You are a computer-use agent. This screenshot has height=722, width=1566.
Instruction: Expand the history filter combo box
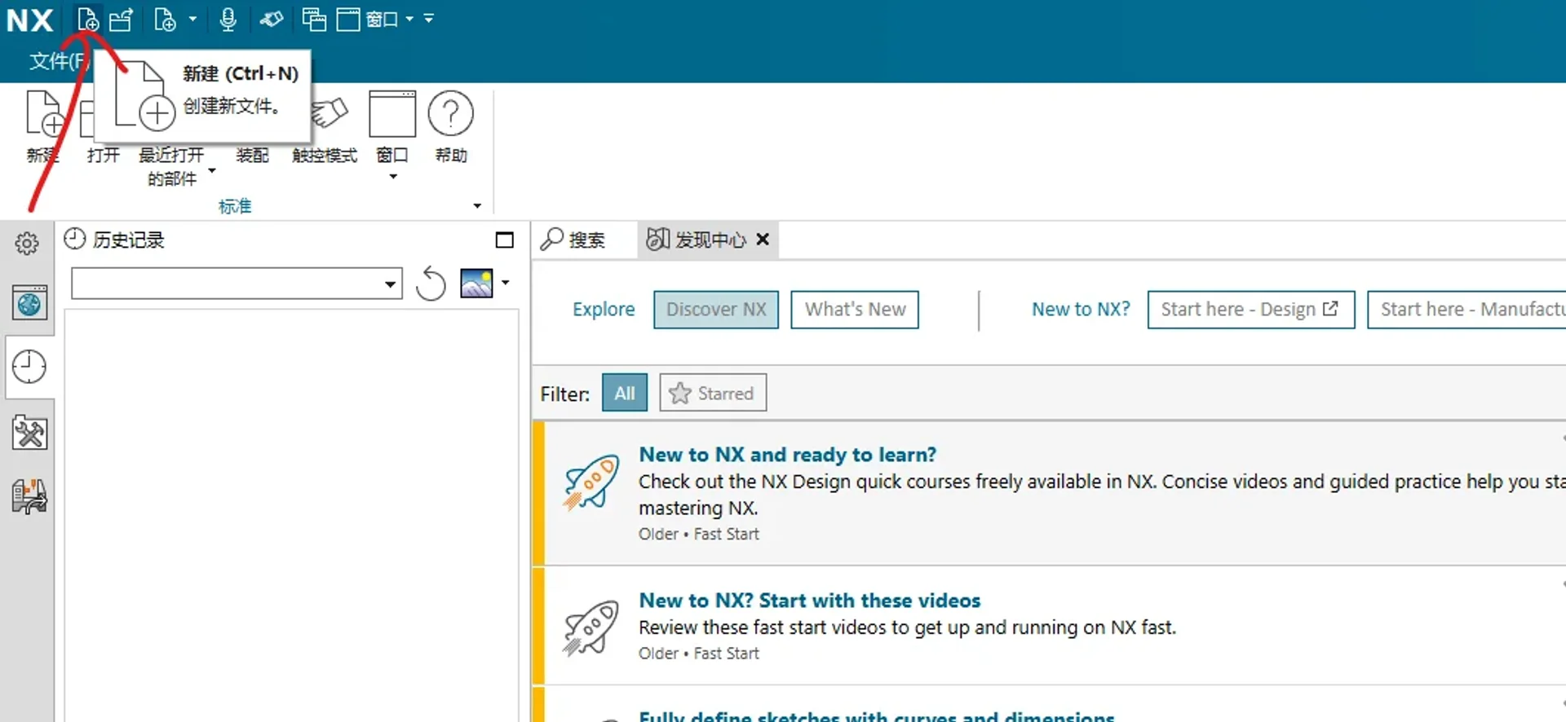(x=390, y=284)
